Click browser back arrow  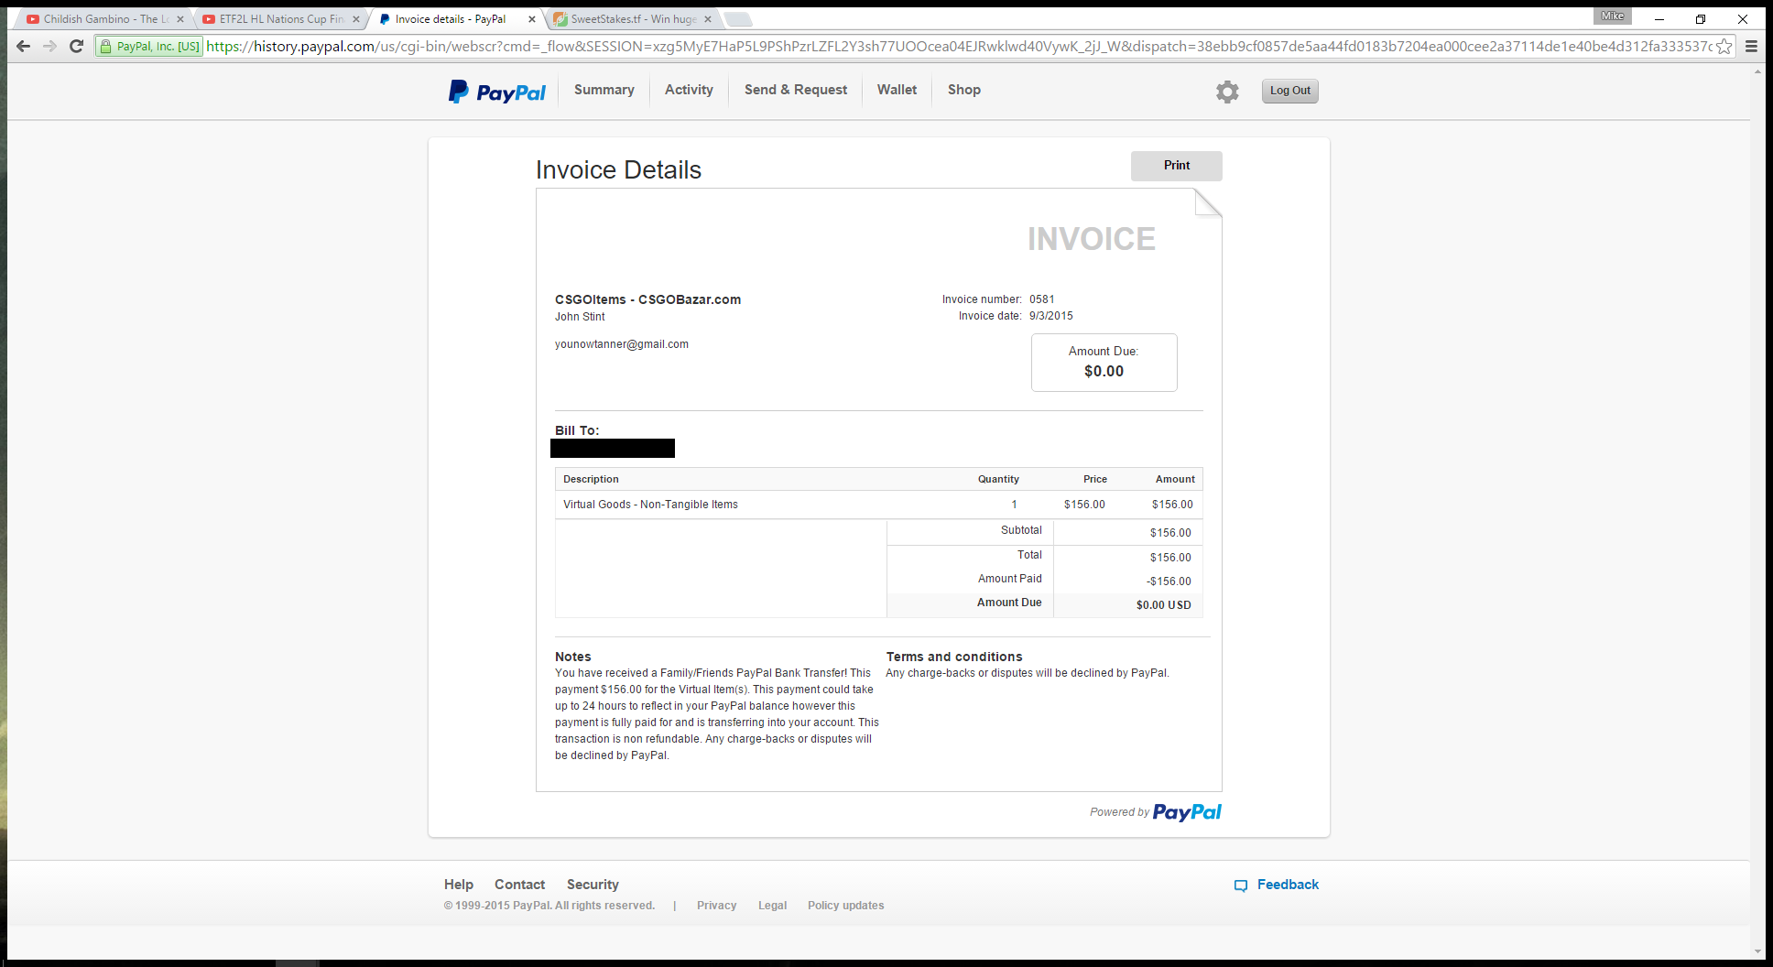[x=24, y=47]
